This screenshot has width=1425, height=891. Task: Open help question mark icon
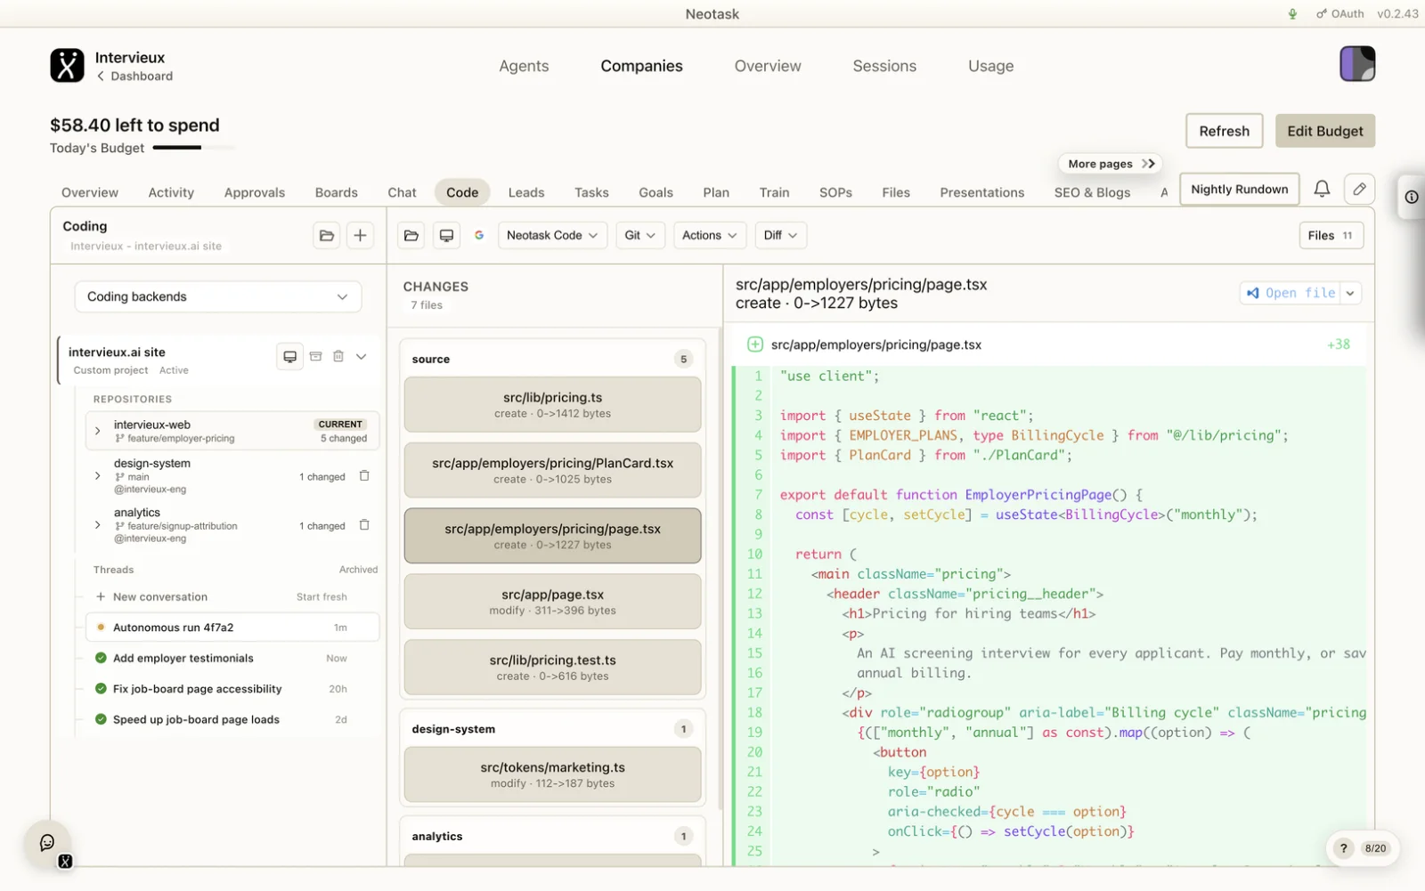[1344, 848]
